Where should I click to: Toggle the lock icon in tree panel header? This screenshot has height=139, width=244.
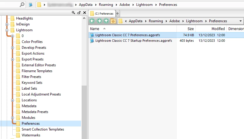(x=79, y=13)
